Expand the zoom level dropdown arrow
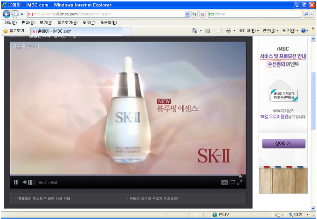317x219 pixels. [x=308, y=214]
